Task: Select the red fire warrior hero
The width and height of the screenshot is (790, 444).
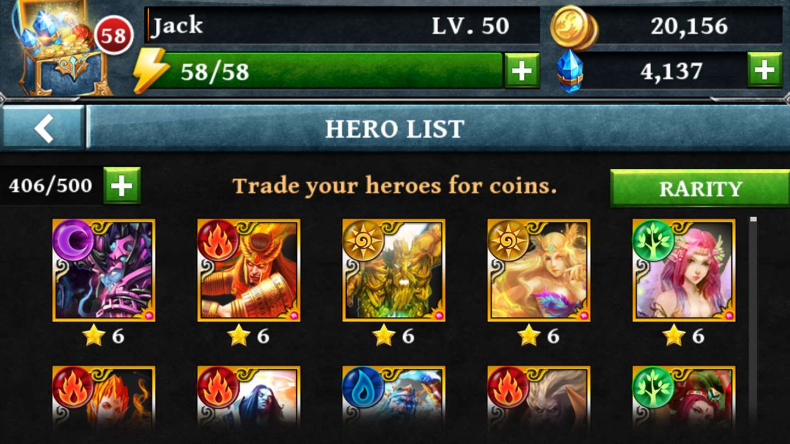Action: (x=249, y=270)
